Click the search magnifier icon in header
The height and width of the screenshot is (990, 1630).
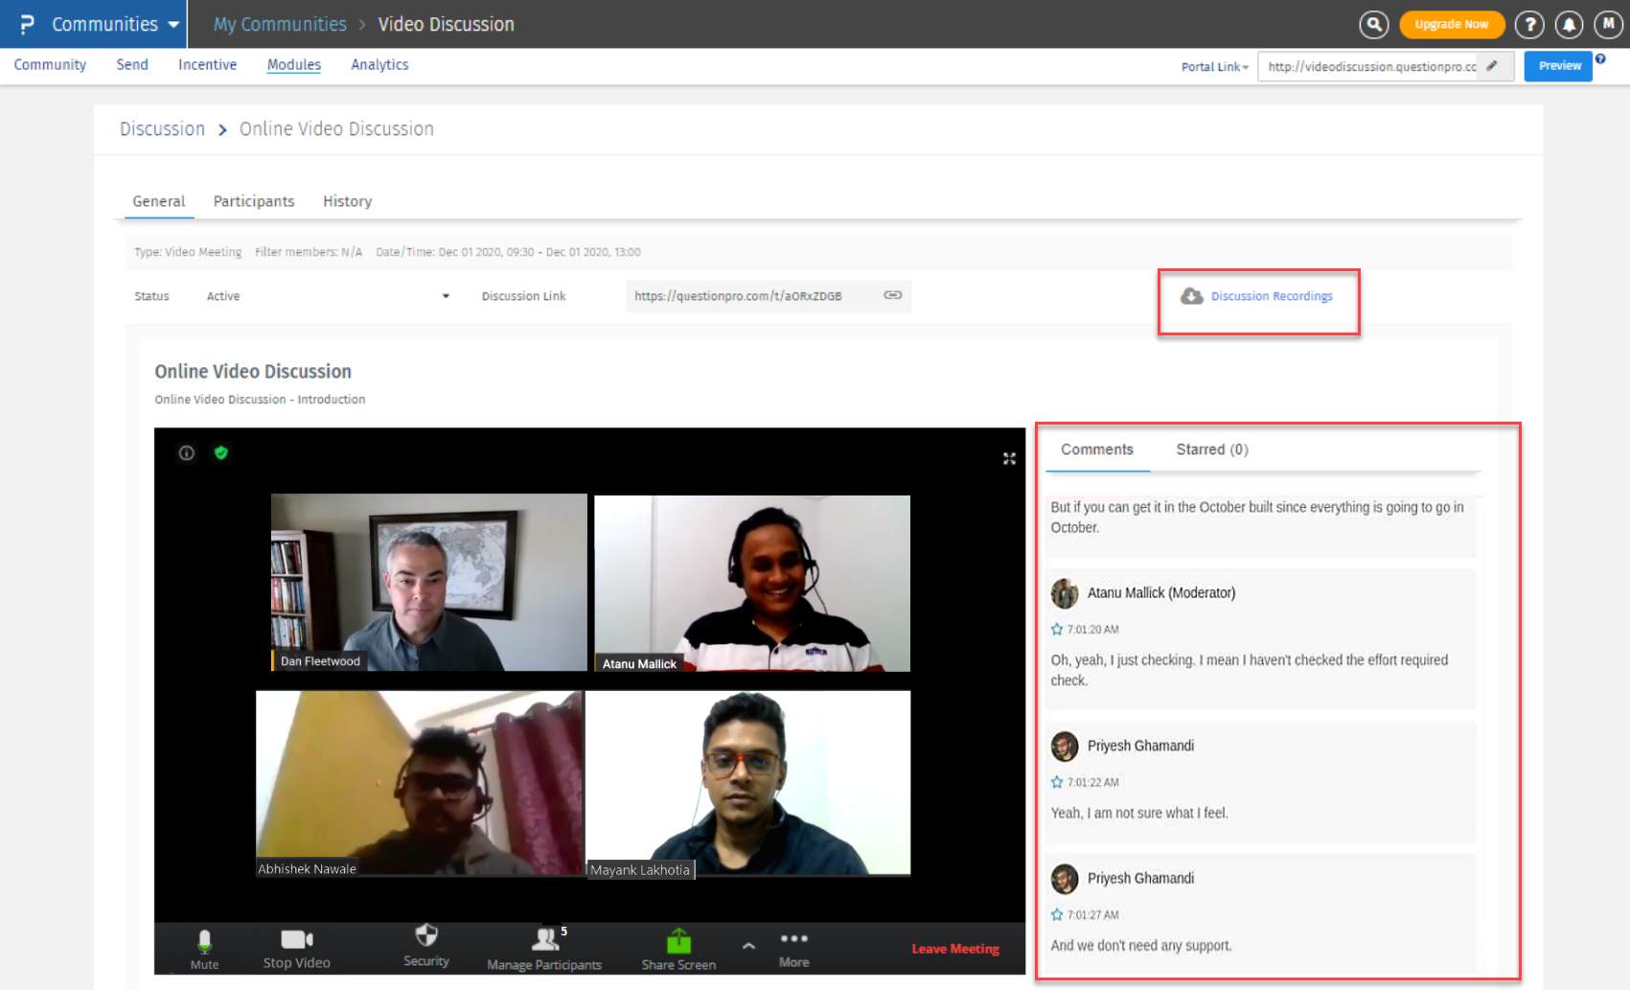(1373, 24)
